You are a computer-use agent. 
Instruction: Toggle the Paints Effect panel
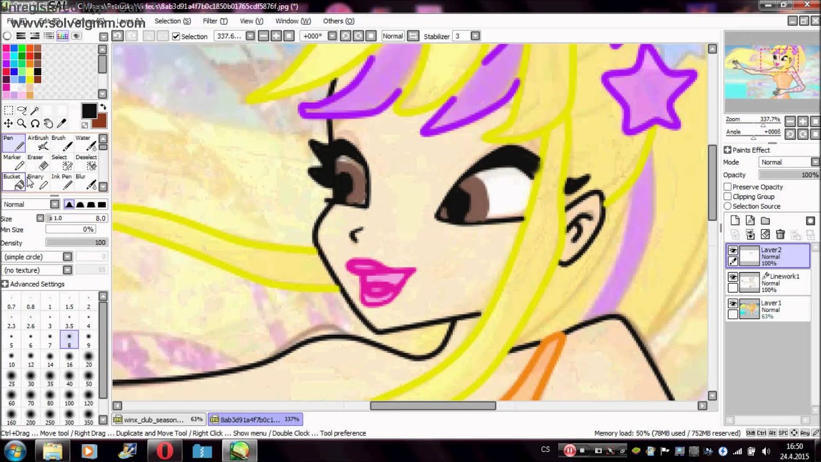pos(727,150)
